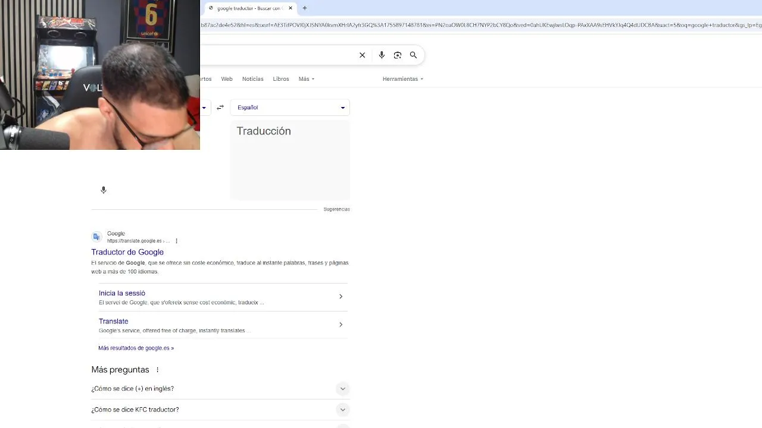This screenshot has height=428, width=762.
Task: Open Translate sitelink arrow
Action: [341, 325]
